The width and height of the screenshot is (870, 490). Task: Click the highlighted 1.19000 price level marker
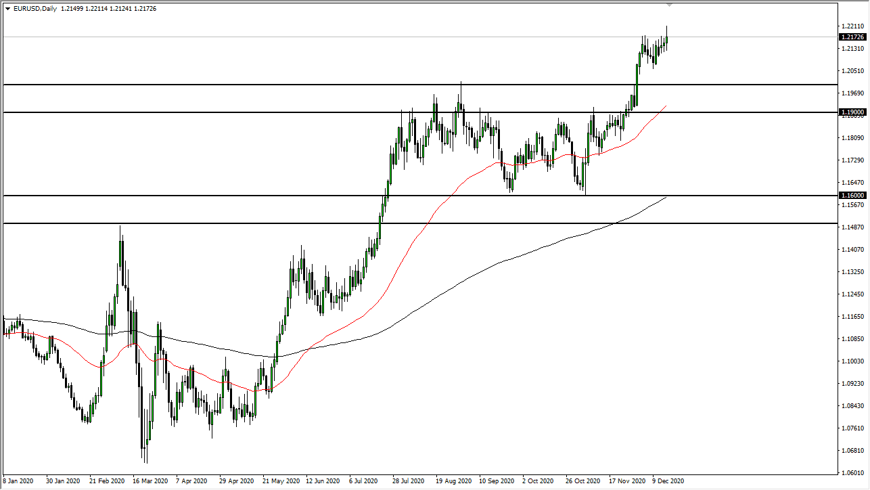[852, 110]
